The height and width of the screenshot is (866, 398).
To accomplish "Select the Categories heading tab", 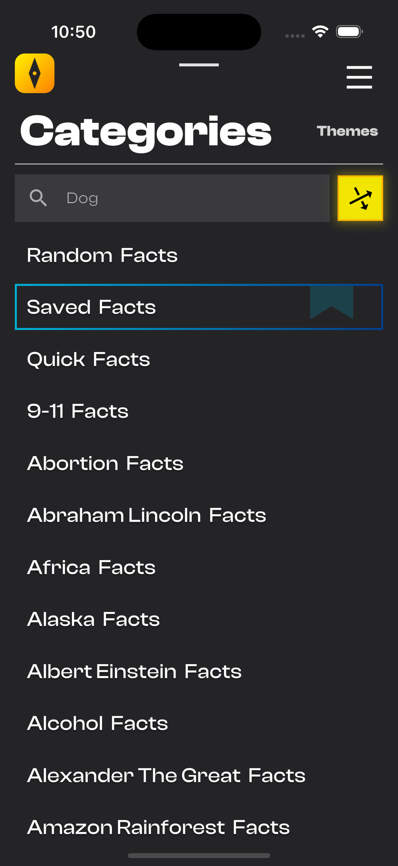I will tap(146, 131).
